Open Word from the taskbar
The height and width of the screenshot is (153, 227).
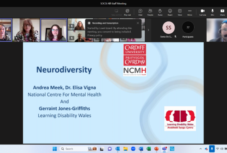click(x=141, y=149)
